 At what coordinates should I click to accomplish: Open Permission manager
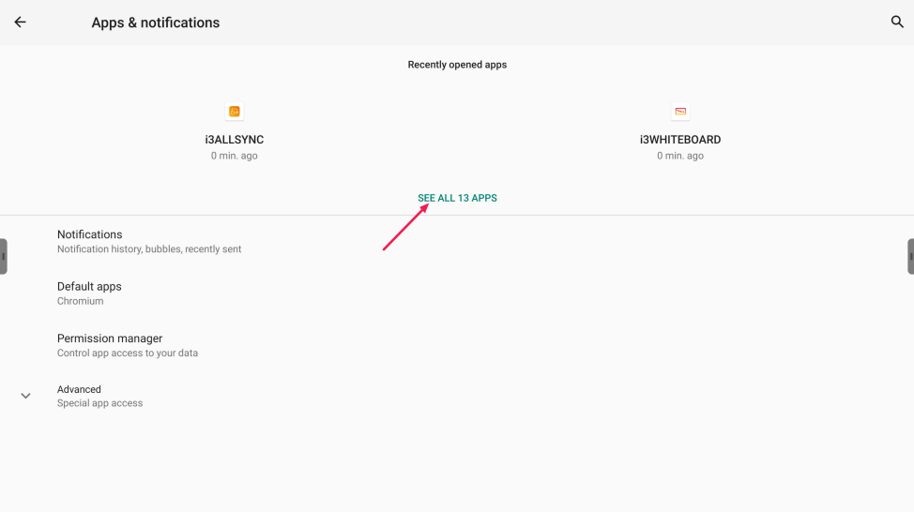pyautogui.click(x=110, y=339)
